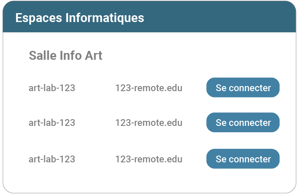Screen dimensions: 297x195
Task: Click the second row's art-lab-123 label
Action: (x=52, y=123)
